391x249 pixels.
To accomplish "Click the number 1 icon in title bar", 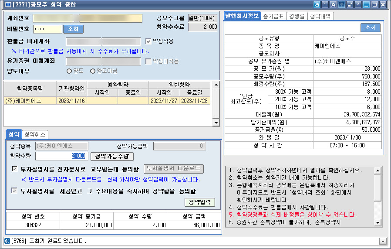I will 325,4.
